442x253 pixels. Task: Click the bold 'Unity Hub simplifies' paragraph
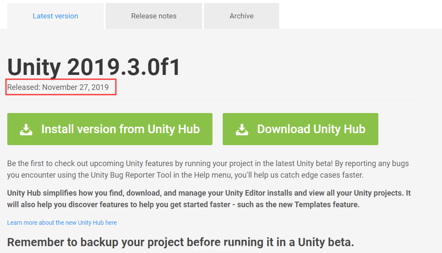tap(209, 199)
